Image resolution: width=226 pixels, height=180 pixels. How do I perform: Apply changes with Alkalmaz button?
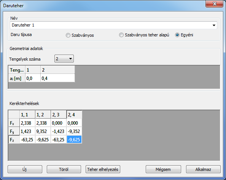click(x=203, y=169)
